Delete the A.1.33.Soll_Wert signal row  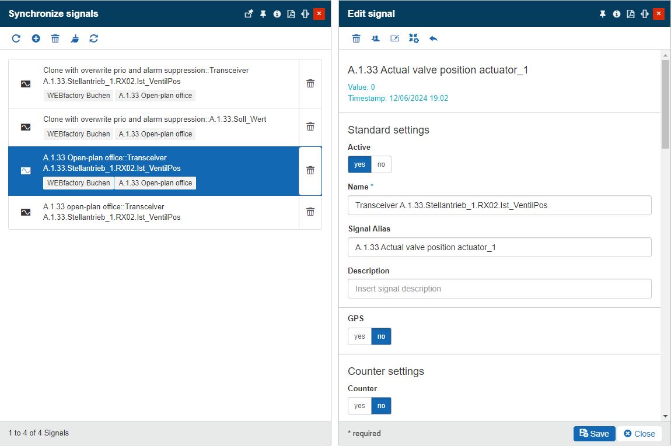tap(310, 127)
